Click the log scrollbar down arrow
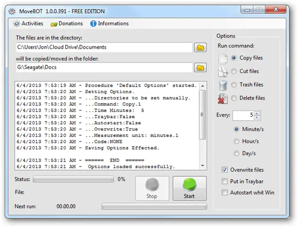Screen dimensions: 298x227 [202, 166]
